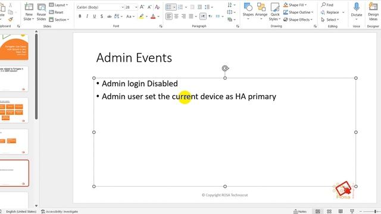Image resolution: width=381 pixels, height=214 pixels.
Task: Toggle bullet list formatting
Action: click(x=169, y=7)
